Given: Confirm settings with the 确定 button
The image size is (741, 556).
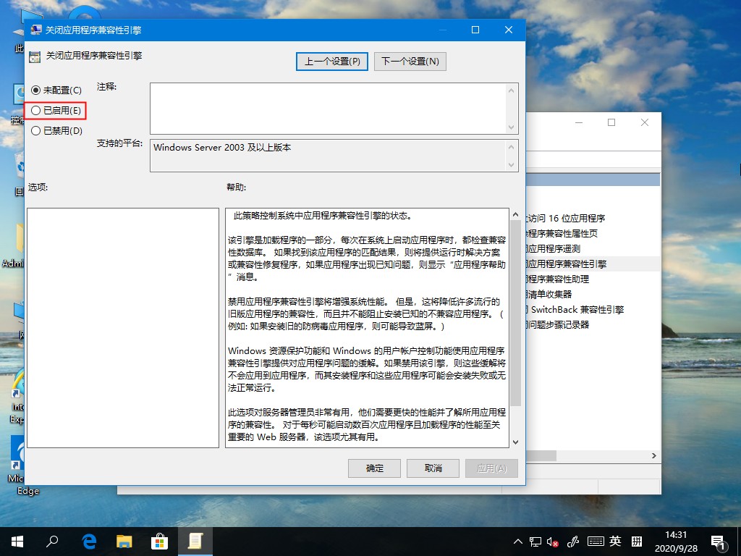Looking at the screenshot, I should click(374, 468).
